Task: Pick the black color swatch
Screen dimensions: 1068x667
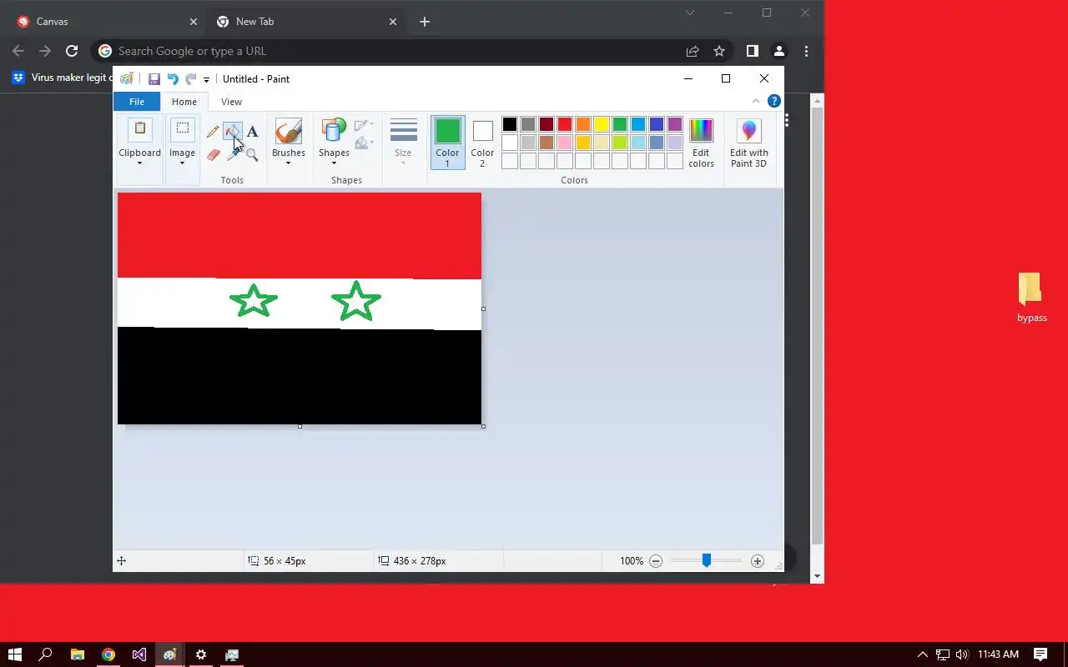Action: [510, 124]
